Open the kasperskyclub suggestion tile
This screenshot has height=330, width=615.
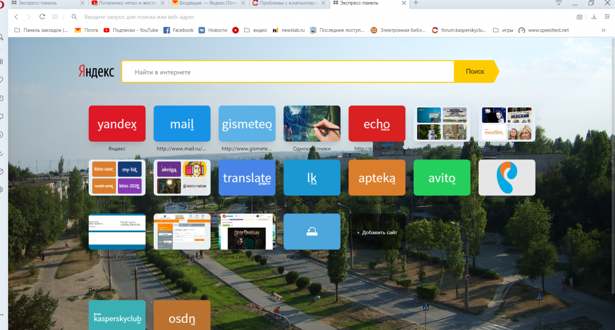117,315
